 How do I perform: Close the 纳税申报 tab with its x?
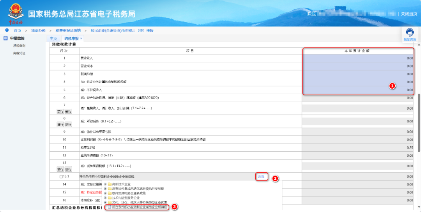click(x=81, y=39)
